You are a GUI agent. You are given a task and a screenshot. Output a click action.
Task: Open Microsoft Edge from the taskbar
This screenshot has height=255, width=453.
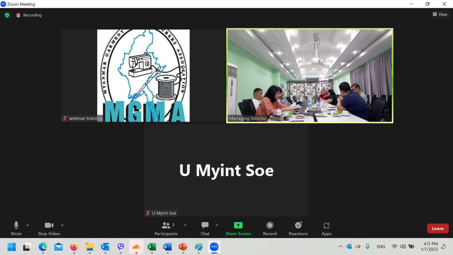point(43,247)
